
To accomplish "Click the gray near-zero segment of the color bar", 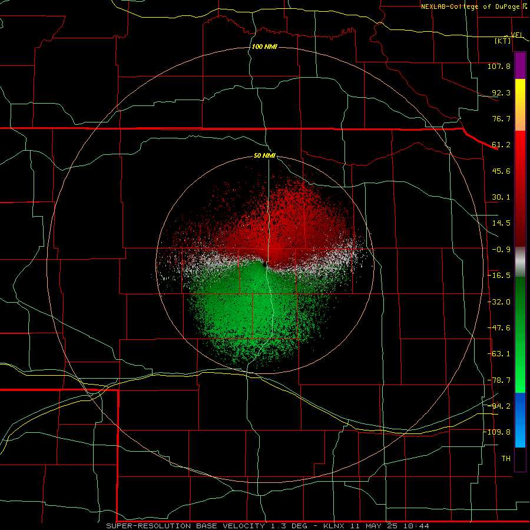I will coord(520,261).
